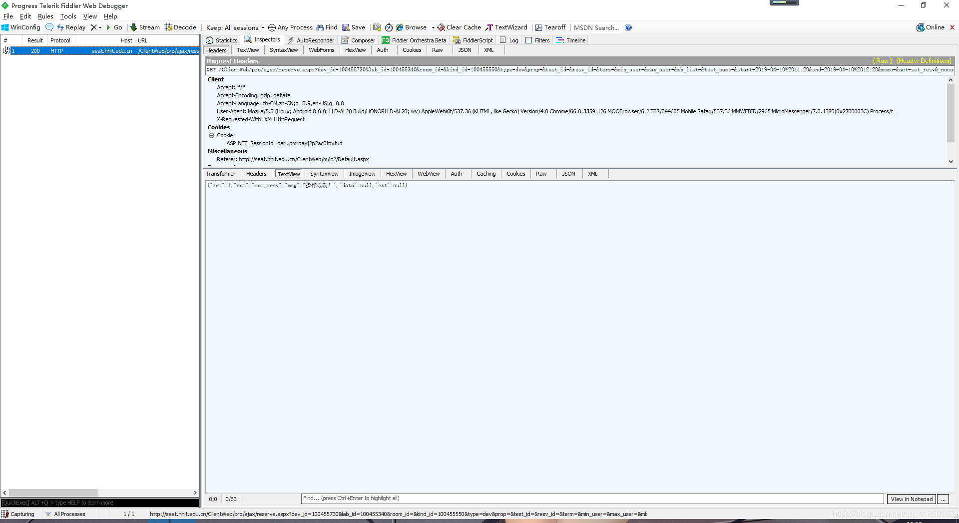Open the Browse dropdown arrow
The image size is (959, 523).
[x=433, y=28]
